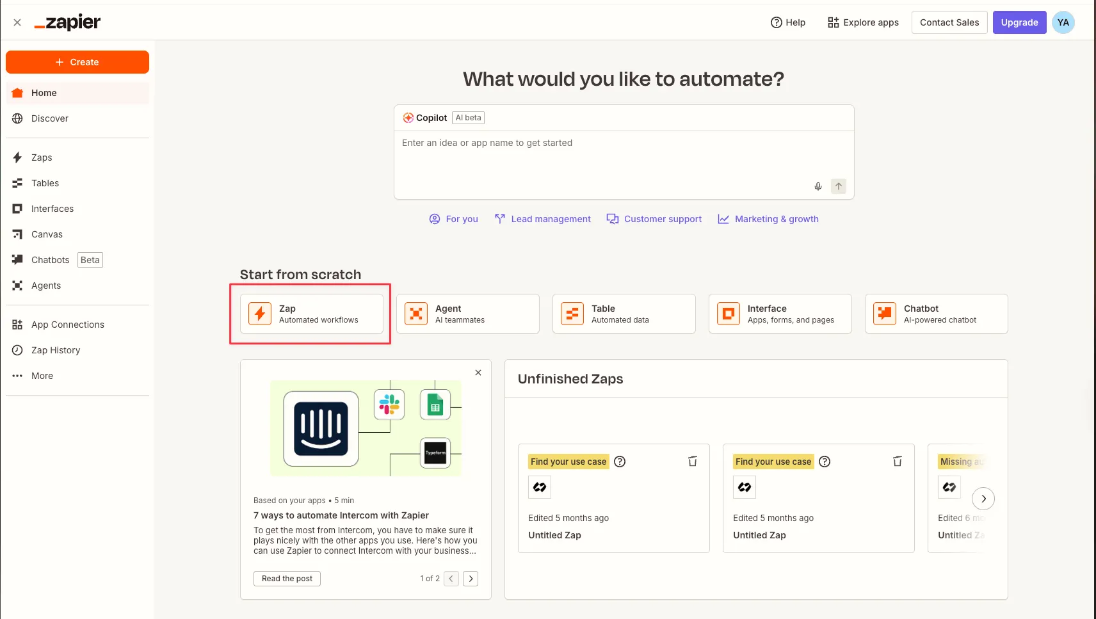Click the Beta badge next to Chatbots
The height and width of the screenshot is (619, 1096).
tap(90, 260)
